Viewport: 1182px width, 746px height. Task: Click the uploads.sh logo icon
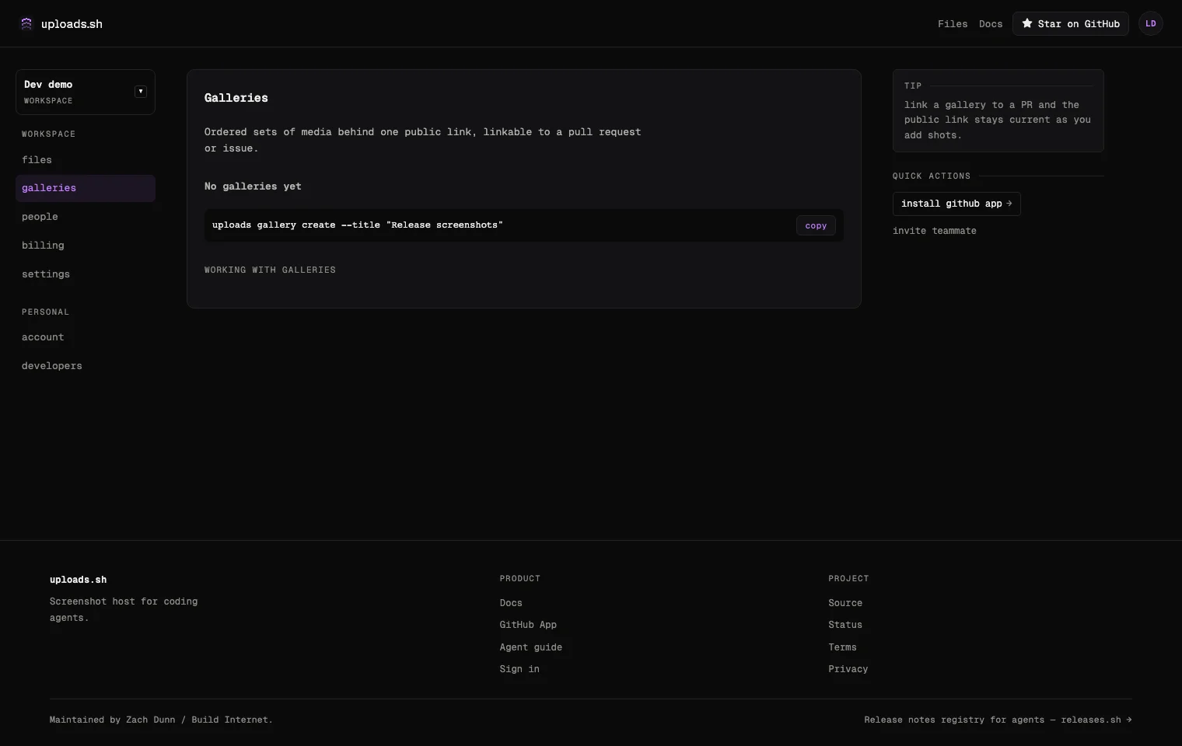pos(26,23)
